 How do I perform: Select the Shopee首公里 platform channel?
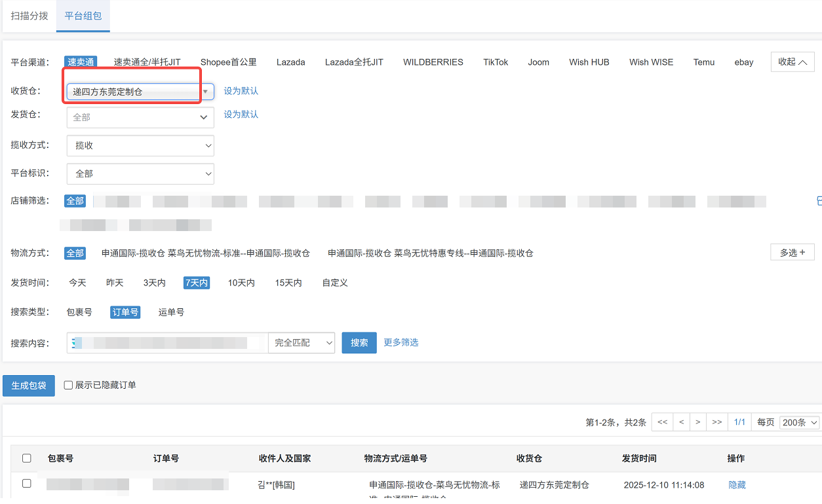point(228,62)
